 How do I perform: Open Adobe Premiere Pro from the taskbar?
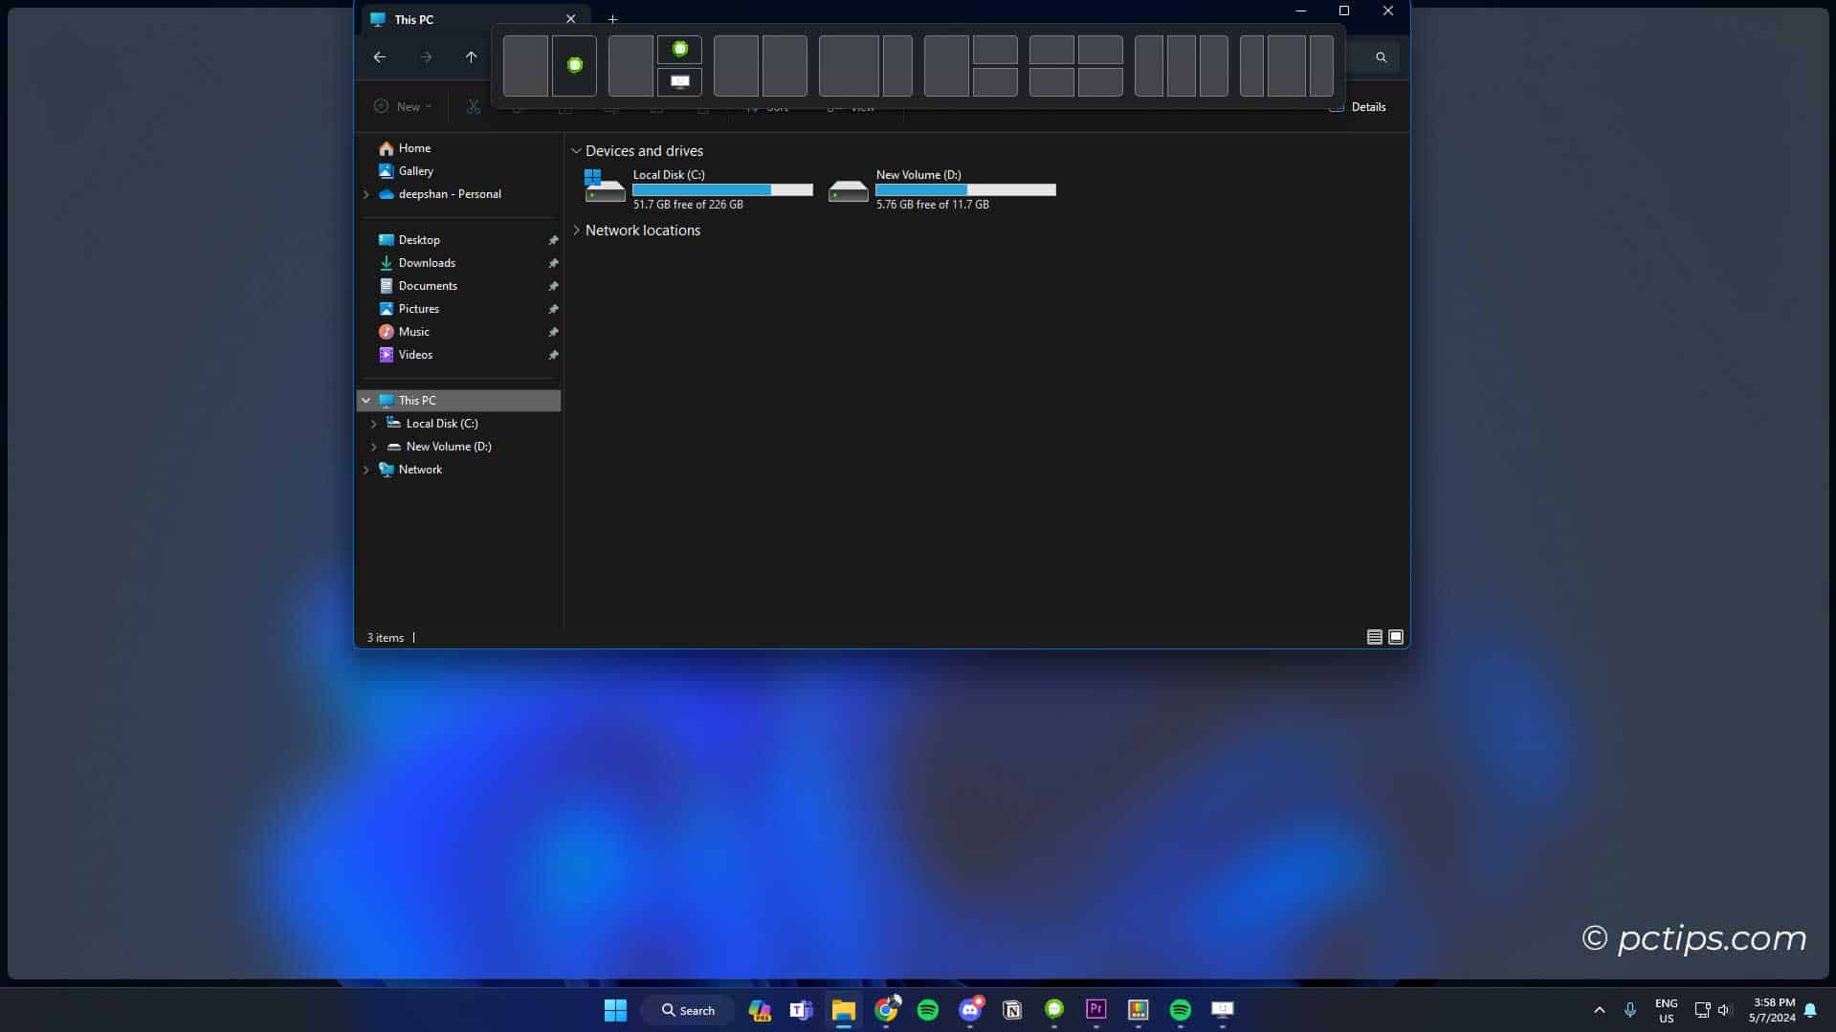(1096, 1009)
